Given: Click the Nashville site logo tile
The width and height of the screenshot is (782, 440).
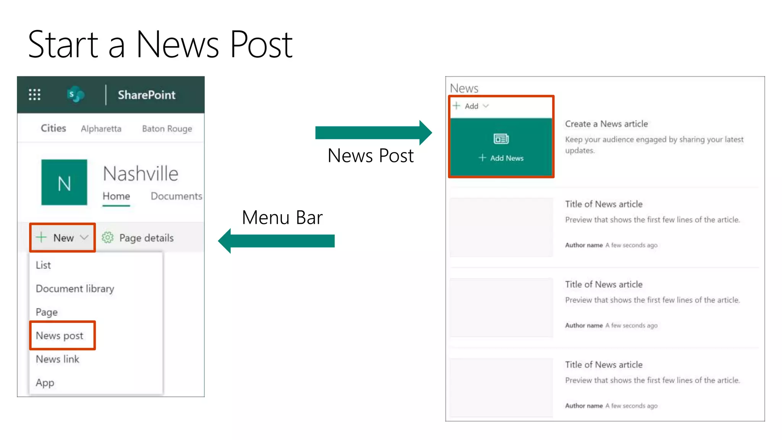Looking at the screenshot, I should click(64, 182).
